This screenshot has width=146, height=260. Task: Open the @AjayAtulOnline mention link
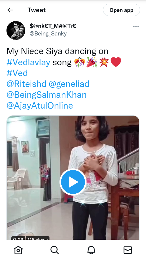click(40, 106)
